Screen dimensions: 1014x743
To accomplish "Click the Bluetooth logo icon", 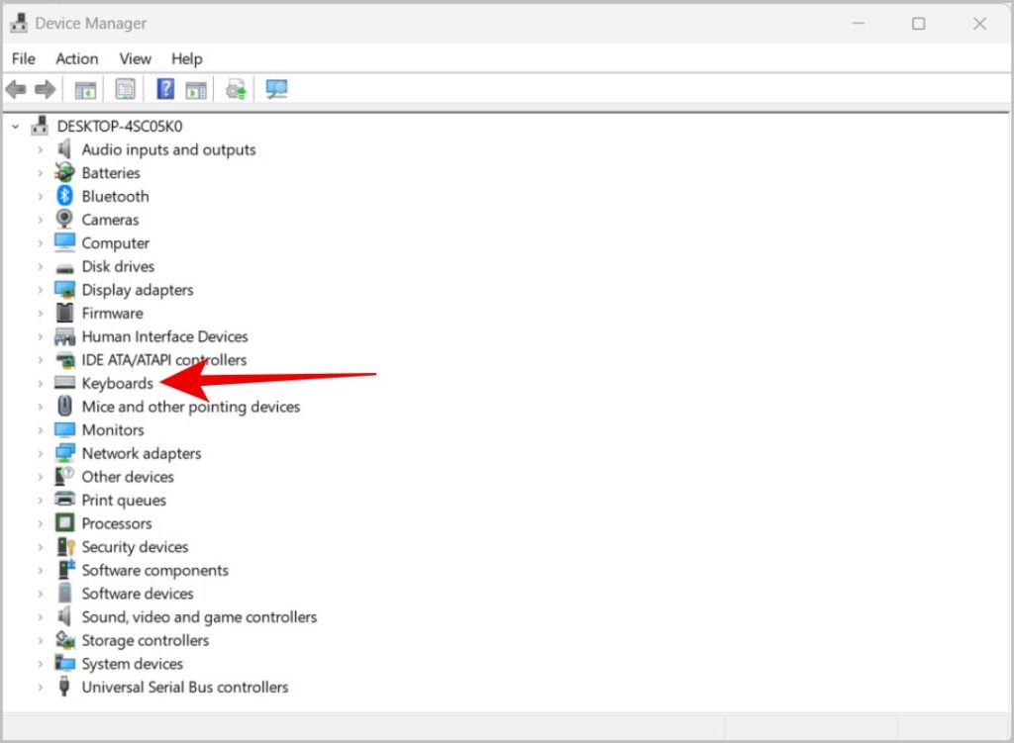I will click(64, 196).
